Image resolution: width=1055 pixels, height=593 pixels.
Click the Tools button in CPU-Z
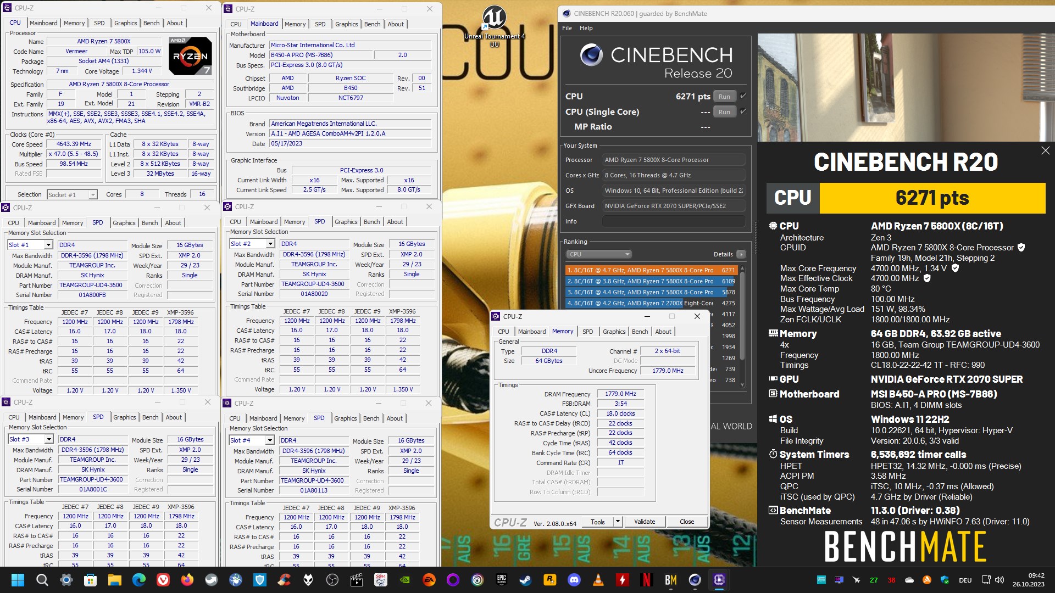click(598, 522)
